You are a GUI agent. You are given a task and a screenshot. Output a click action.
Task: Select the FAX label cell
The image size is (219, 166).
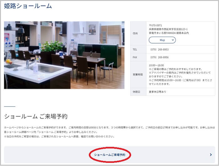tap(135, 57)
